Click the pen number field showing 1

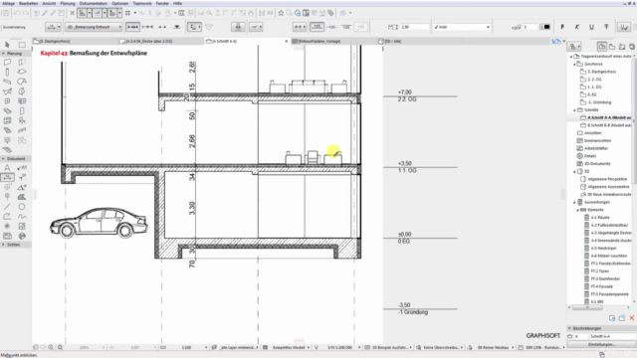531,27
